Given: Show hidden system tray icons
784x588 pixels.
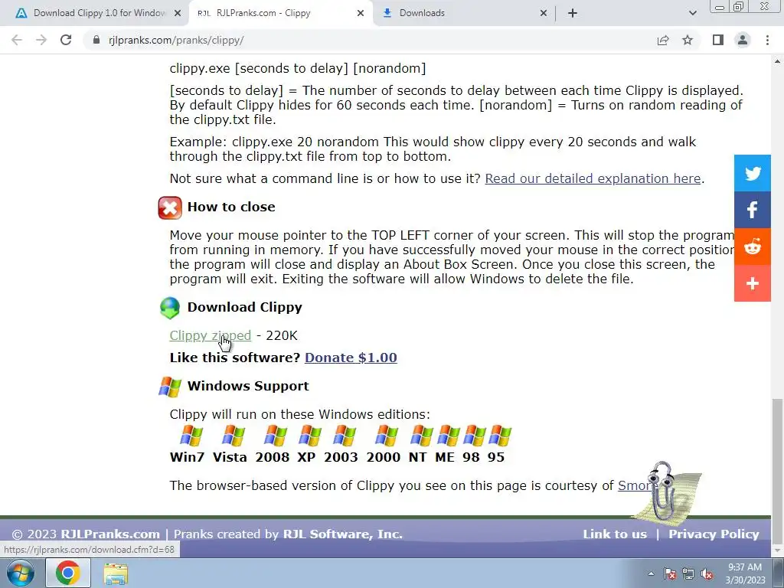Looking at the screenshot, I should [651, 573].
